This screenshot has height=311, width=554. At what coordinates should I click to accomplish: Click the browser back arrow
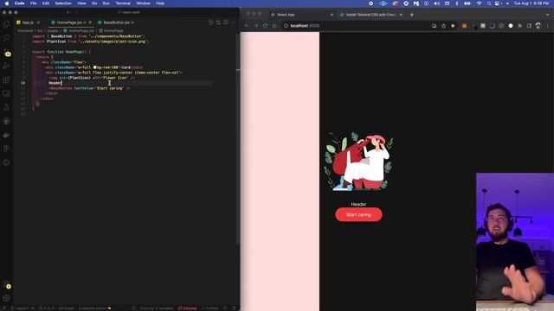[247, 26]
